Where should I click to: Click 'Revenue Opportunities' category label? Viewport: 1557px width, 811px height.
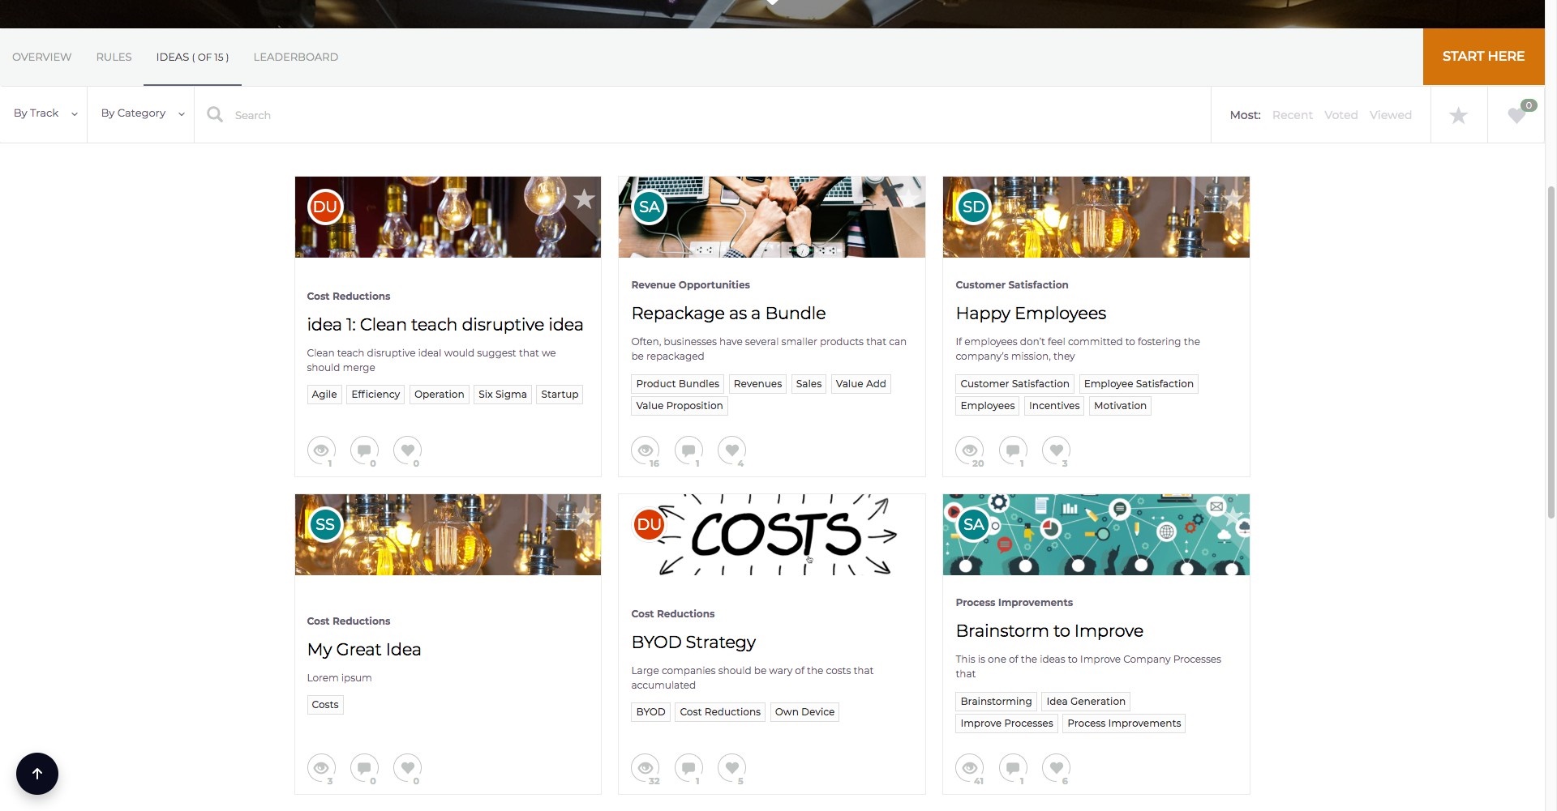coord(690,285)
